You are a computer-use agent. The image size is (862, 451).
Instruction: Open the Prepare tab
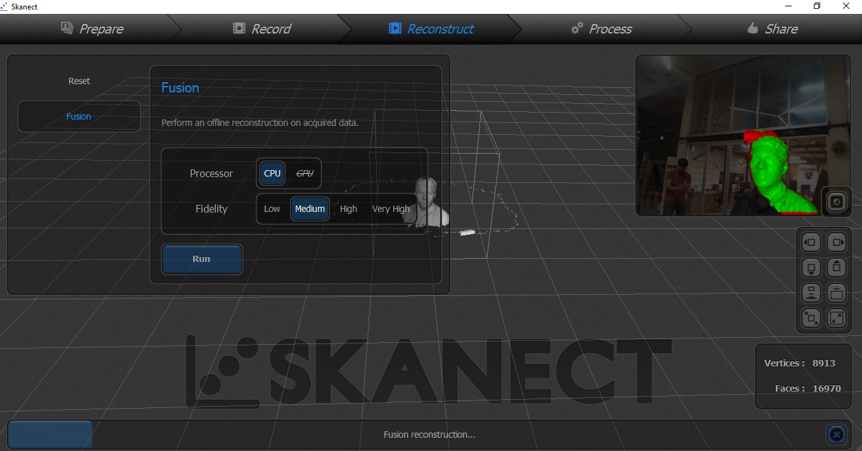(92, 28)
